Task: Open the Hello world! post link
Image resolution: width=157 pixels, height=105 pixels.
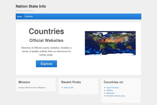Action: pos(69,88)
